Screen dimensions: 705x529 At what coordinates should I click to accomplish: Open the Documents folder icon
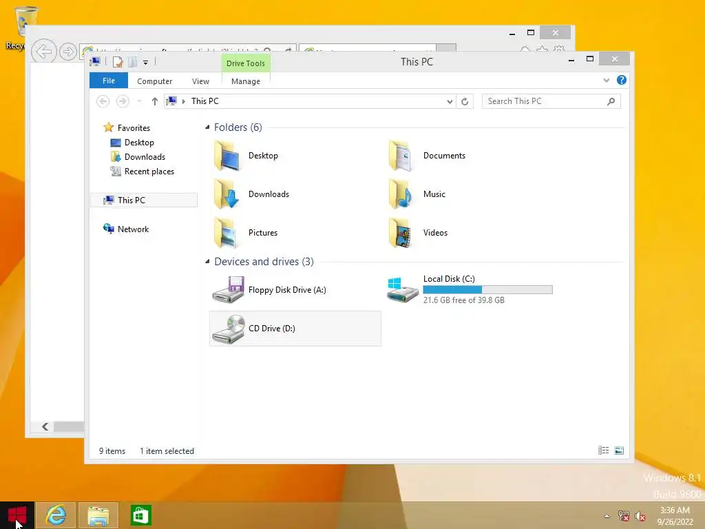coord(400,156)
